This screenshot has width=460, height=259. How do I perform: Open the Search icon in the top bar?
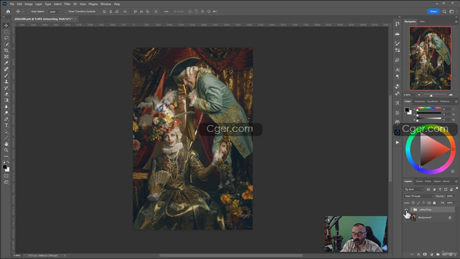tap(444, 12)
